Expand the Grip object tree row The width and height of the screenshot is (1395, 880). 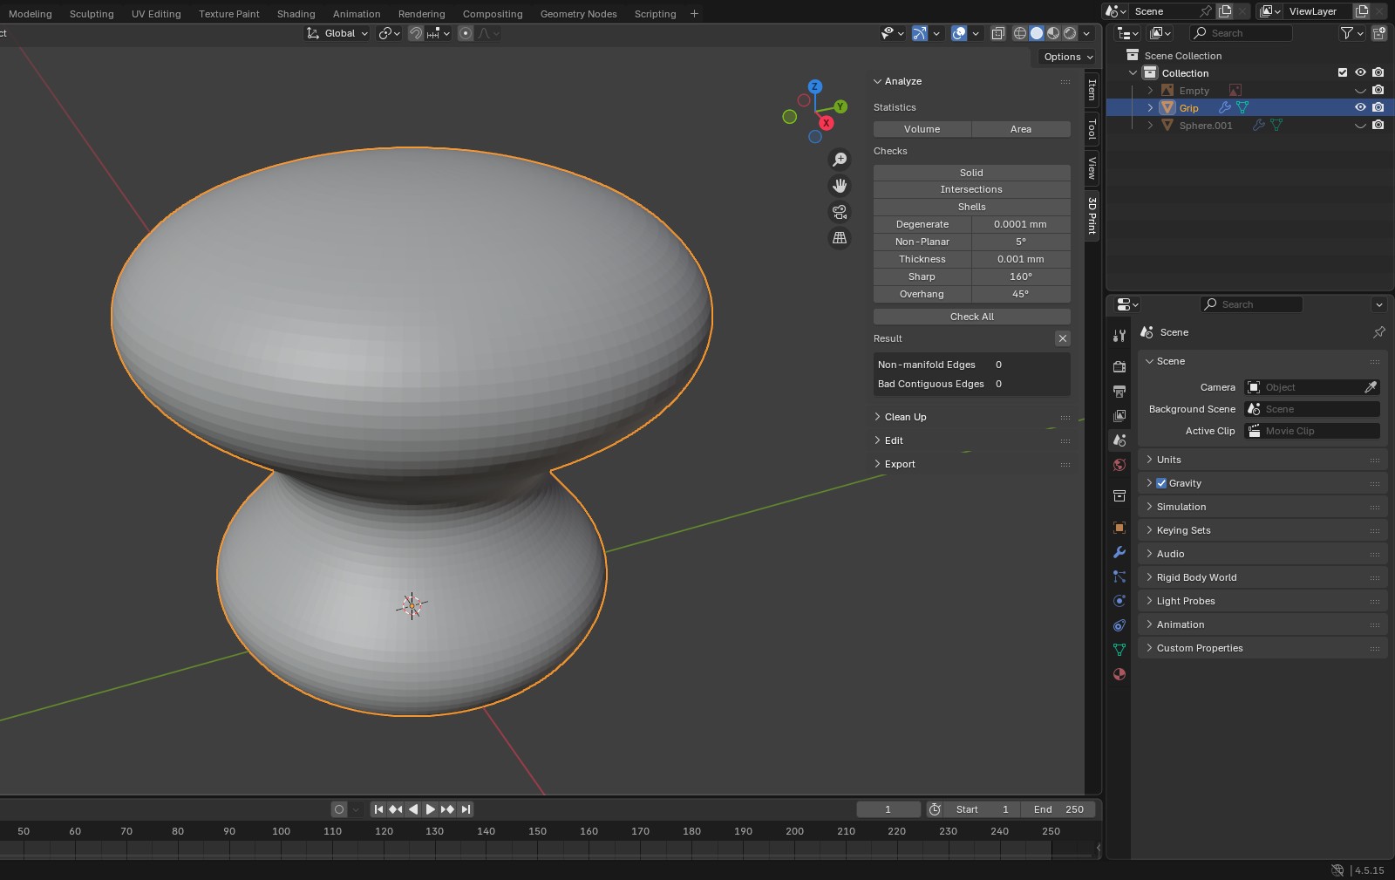click(x=1150, y=108)
